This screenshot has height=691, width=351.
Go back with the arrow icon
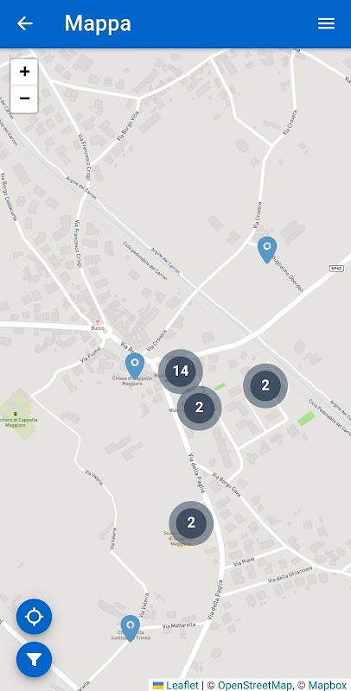[25, 23]
